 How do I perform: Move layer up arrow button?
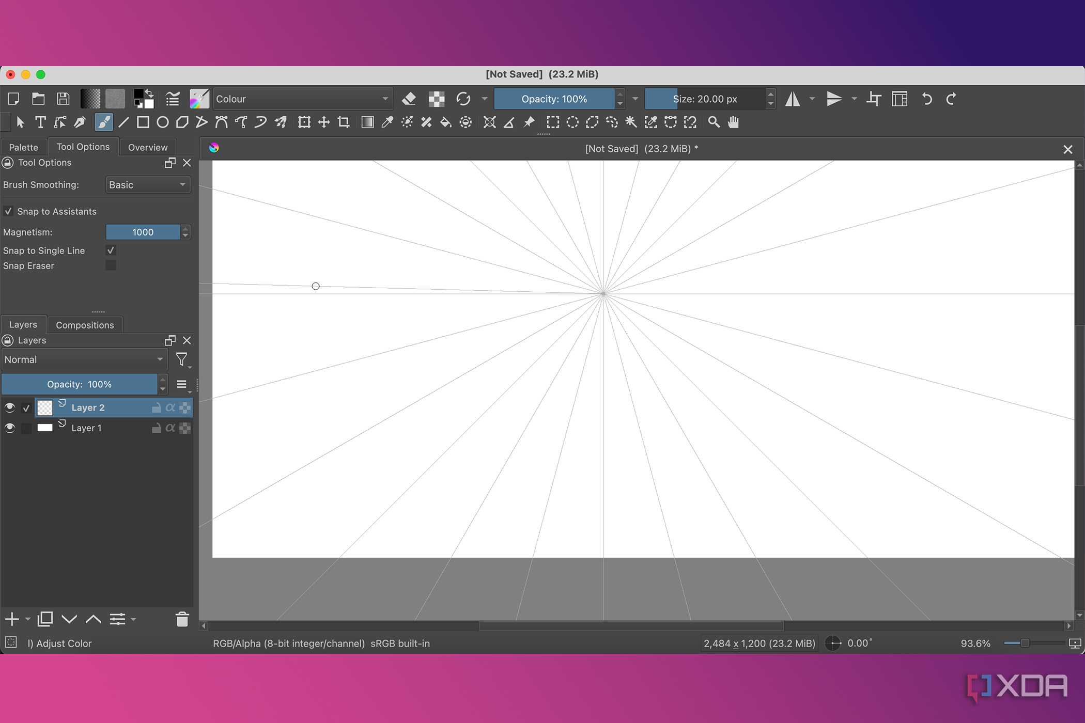[93, 619]
